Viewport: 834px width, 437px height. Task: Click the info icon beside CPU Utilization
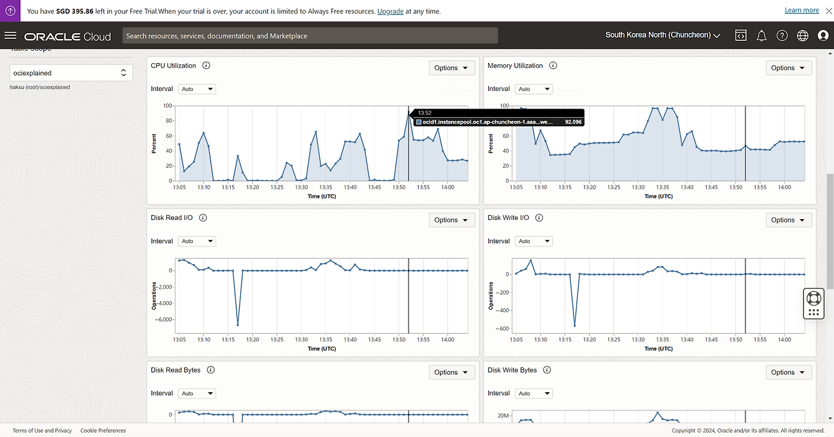coord(206,66)
